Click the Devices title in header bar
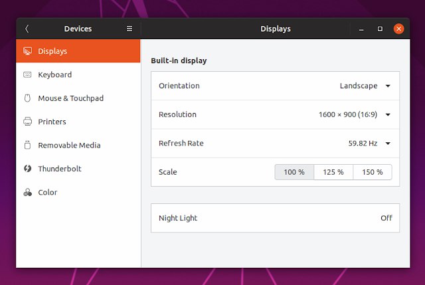Viewport: 425px width, 285px height. pyautogui.click(x=78, y=29)
